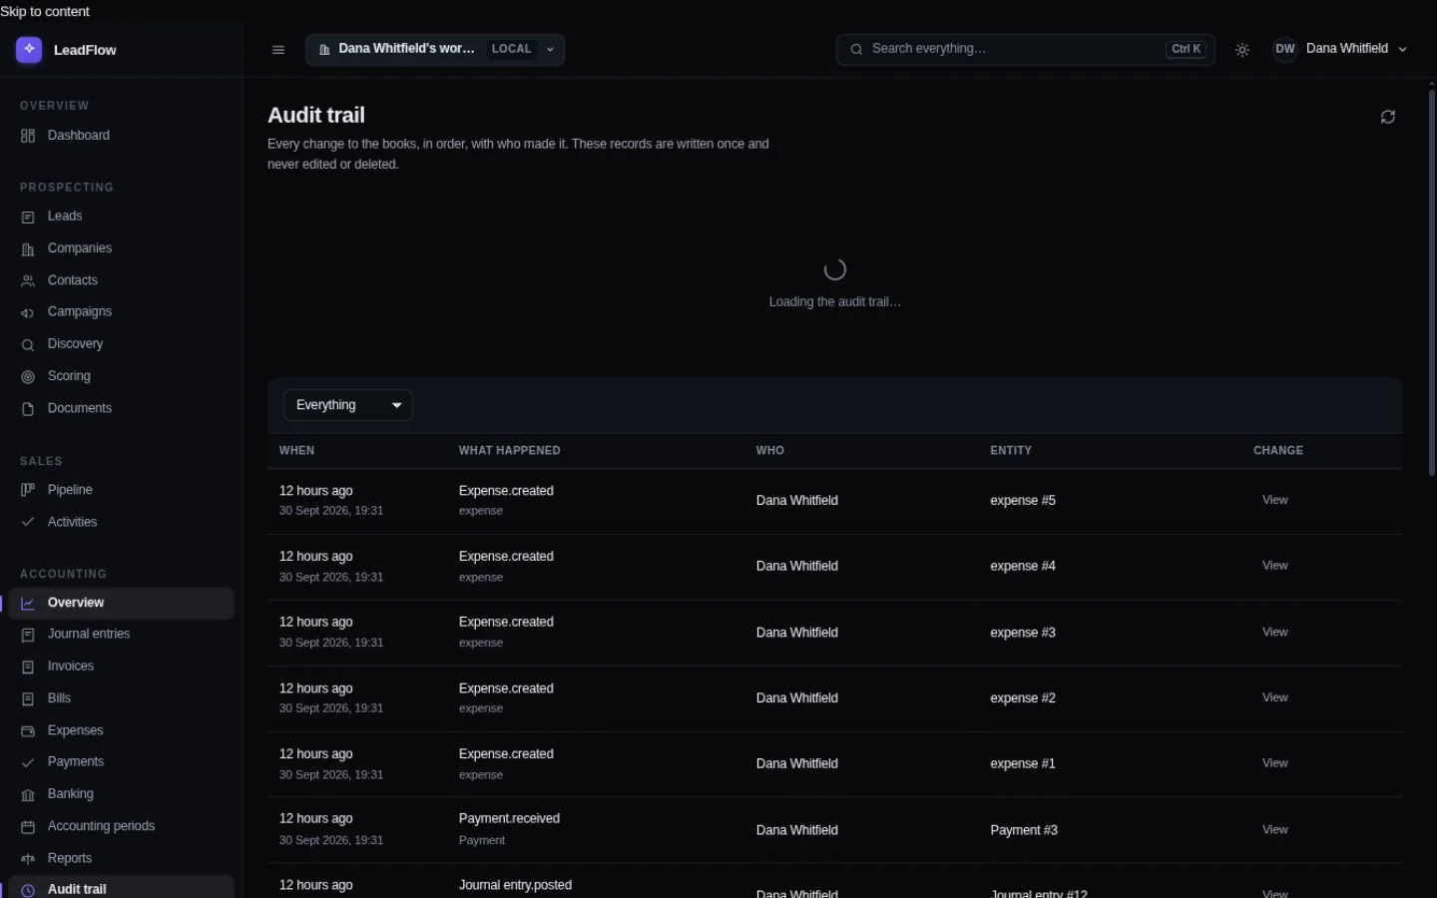1437x898 pixels.
Task: Click the Documents file icon
Action: tap(28, 409)
